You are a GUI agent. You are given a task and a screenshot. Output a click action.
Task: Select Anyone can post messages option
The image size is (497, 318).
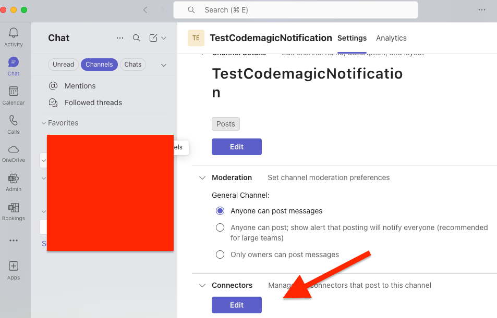[x=220, y=211]
